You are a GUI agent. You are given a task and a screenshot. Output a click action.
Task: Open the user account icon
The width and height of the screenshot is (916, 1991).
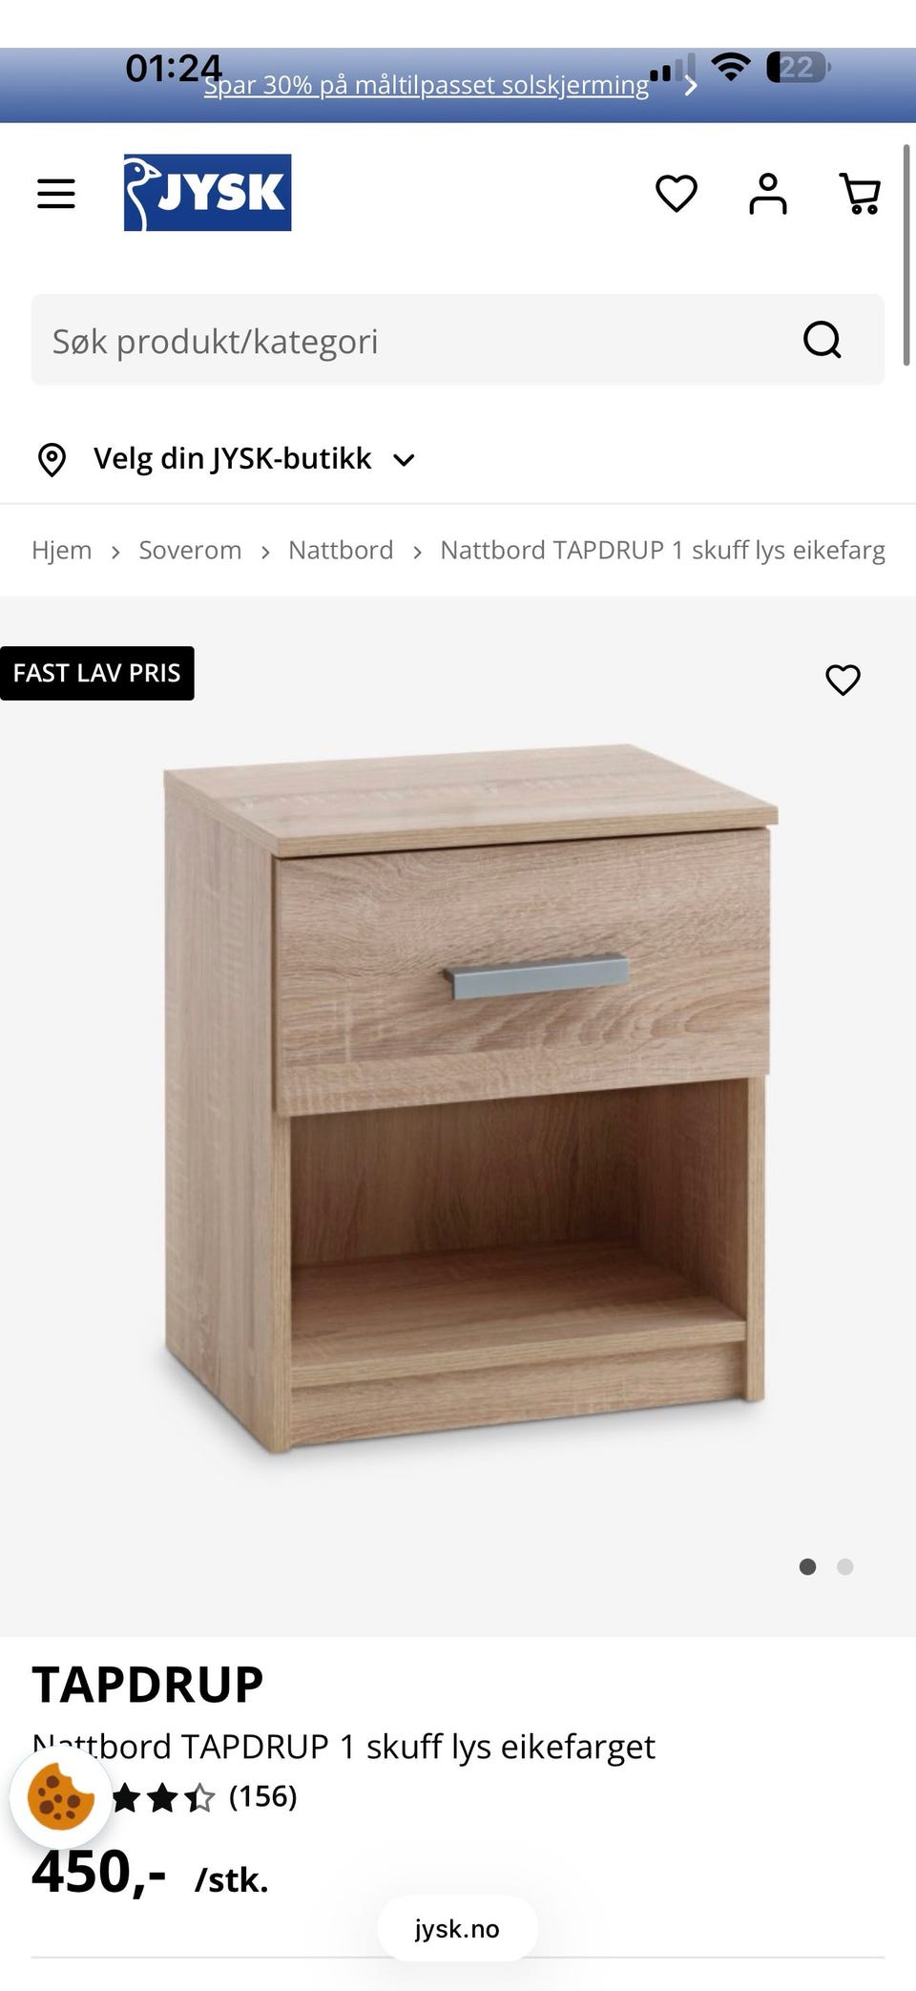[768, 194]
